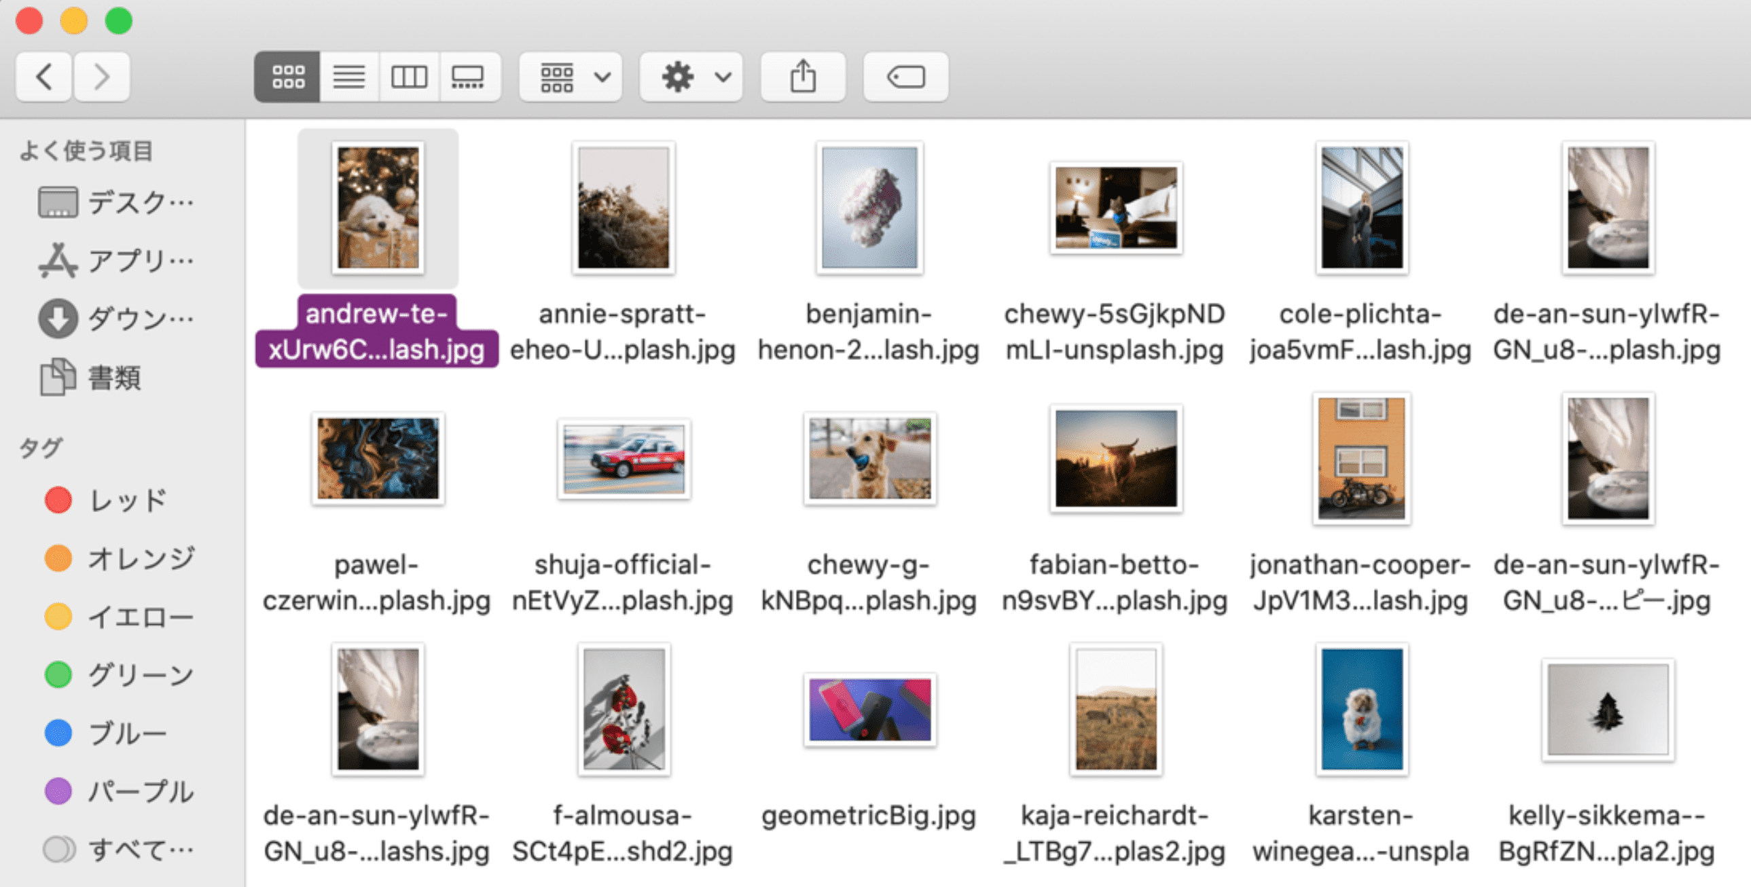
Task: Select the イエロー tag
Action: pos(120,617)
